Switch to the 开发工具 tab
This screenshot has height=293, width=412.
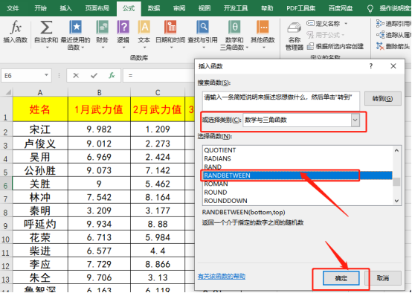[x=236, y=8]
